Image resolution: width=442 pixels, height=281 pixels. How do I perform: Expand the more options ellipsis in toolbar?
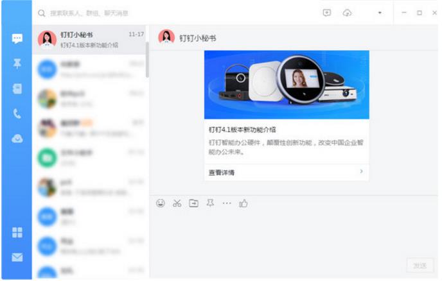(x=227, y=203)
